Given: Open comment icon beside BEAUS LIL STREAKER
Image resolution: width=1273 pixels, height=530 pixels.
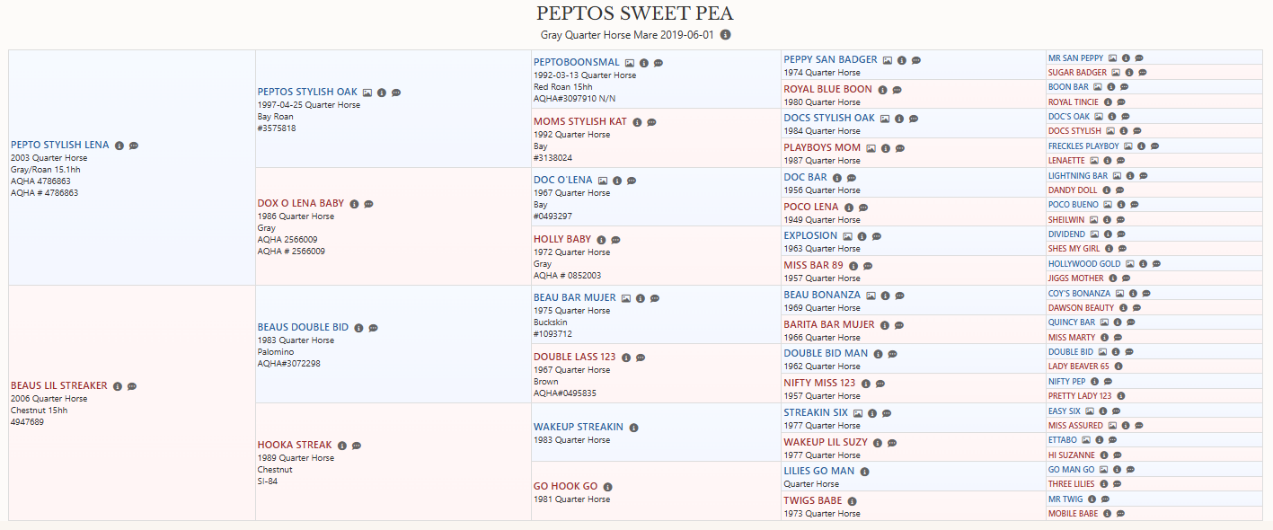Looking at the screenshot, I should (132, 386).
